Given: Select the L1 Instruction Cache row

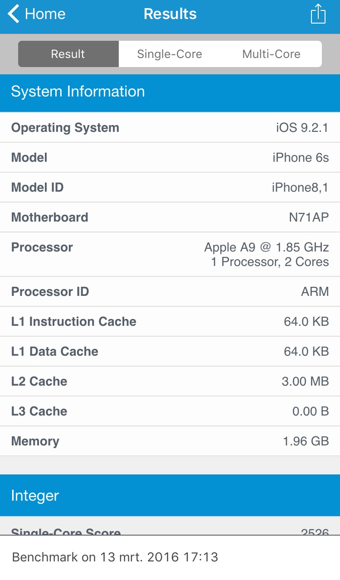Looking at the screenshot, I should (170, 322).
